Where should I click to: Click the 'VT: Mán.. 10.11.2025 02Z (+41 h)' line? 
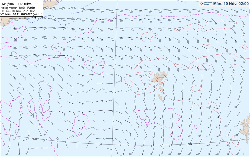pyautogui.click(x=21, y=14)
